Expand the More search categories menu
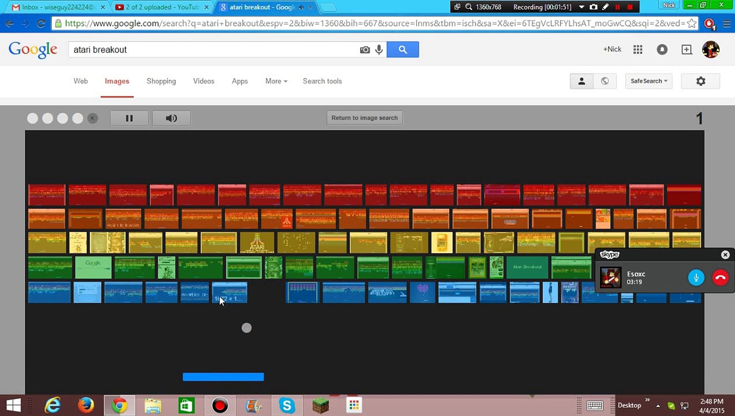Screen dimensions: 735x416 (276, 81)
